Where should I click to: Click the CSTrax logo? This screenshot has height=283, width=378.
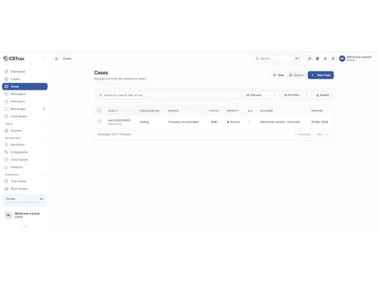coord(14,58)
